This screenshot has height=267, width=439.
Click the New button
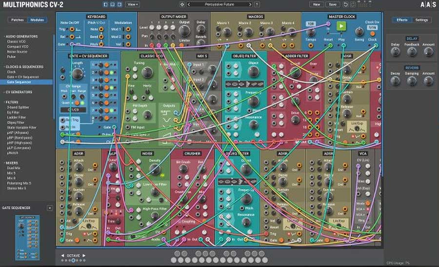[317, 4]
